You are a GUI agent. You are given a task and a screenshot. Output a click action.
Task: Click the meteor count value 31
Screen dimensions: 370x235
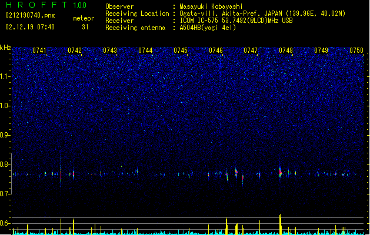85,27
